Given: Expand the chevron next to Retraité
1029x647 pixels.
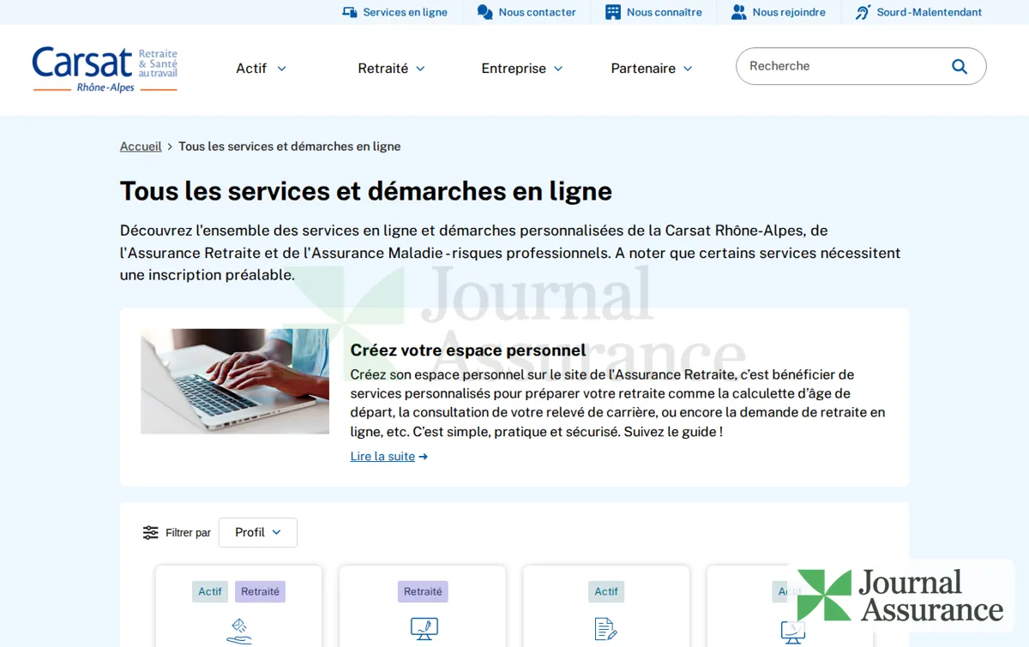Looking at the screenshot, I should 420,69.
